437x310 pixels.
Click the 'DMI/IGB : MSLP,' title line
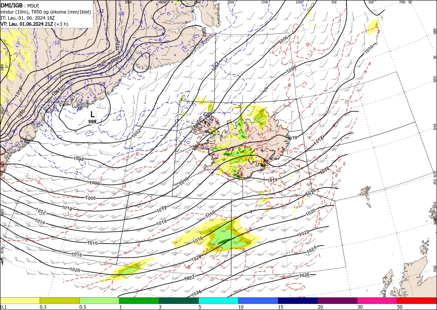[x=20, y=5]
